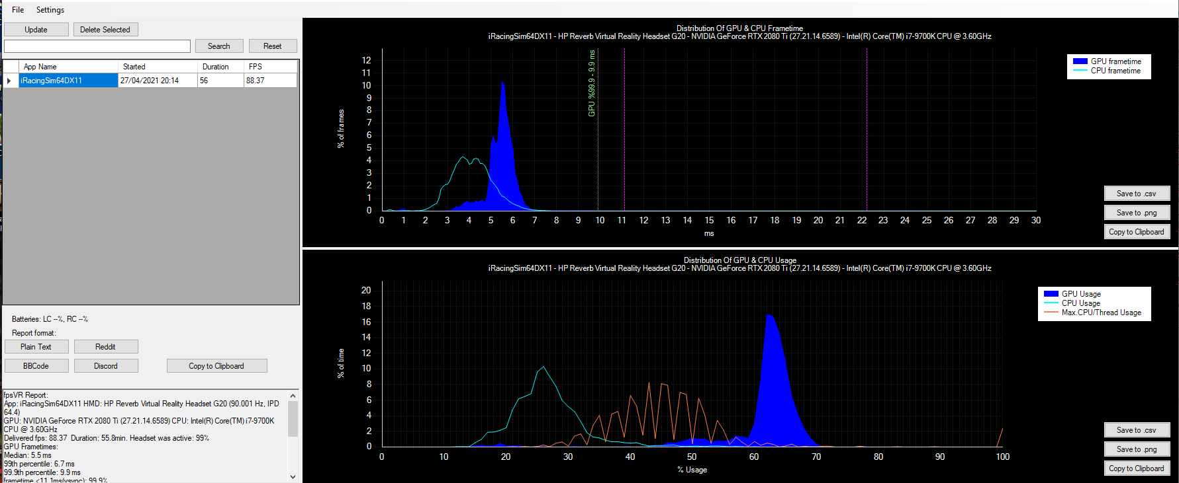Click the Search button
The width and height of the screenshot is (1179, 483).
click(x=219, y=46)
